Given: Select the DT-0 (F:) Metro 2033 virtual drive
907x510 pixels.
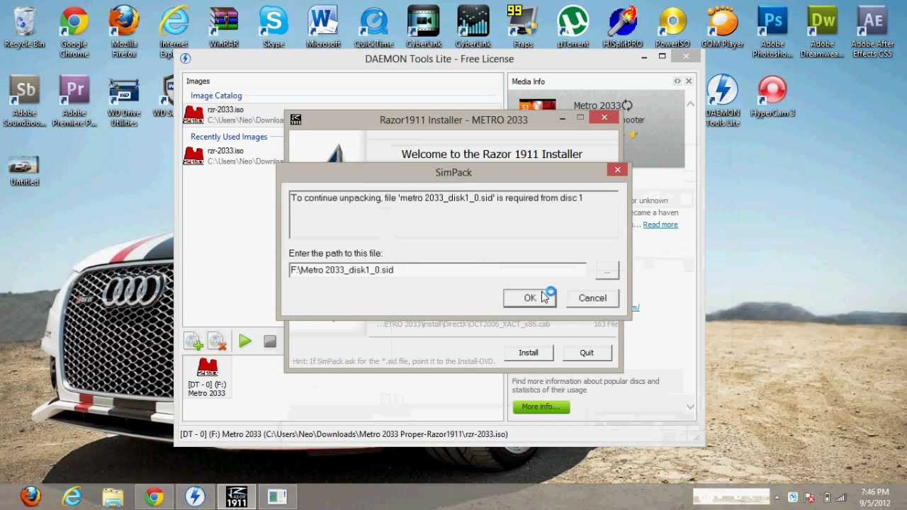Looking at the screenshot, I should click(x=207, y=378).
